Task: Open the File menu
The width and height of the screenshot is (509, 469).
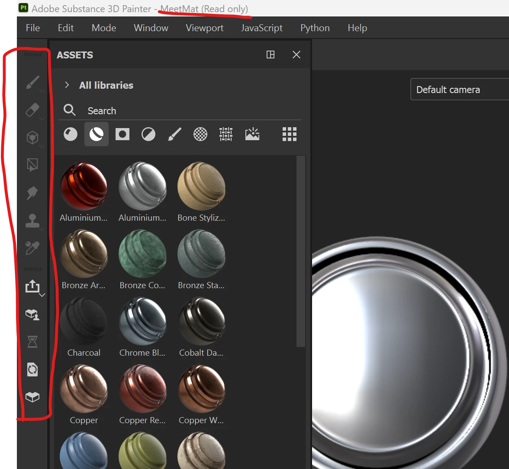Action: pos(33,28)
